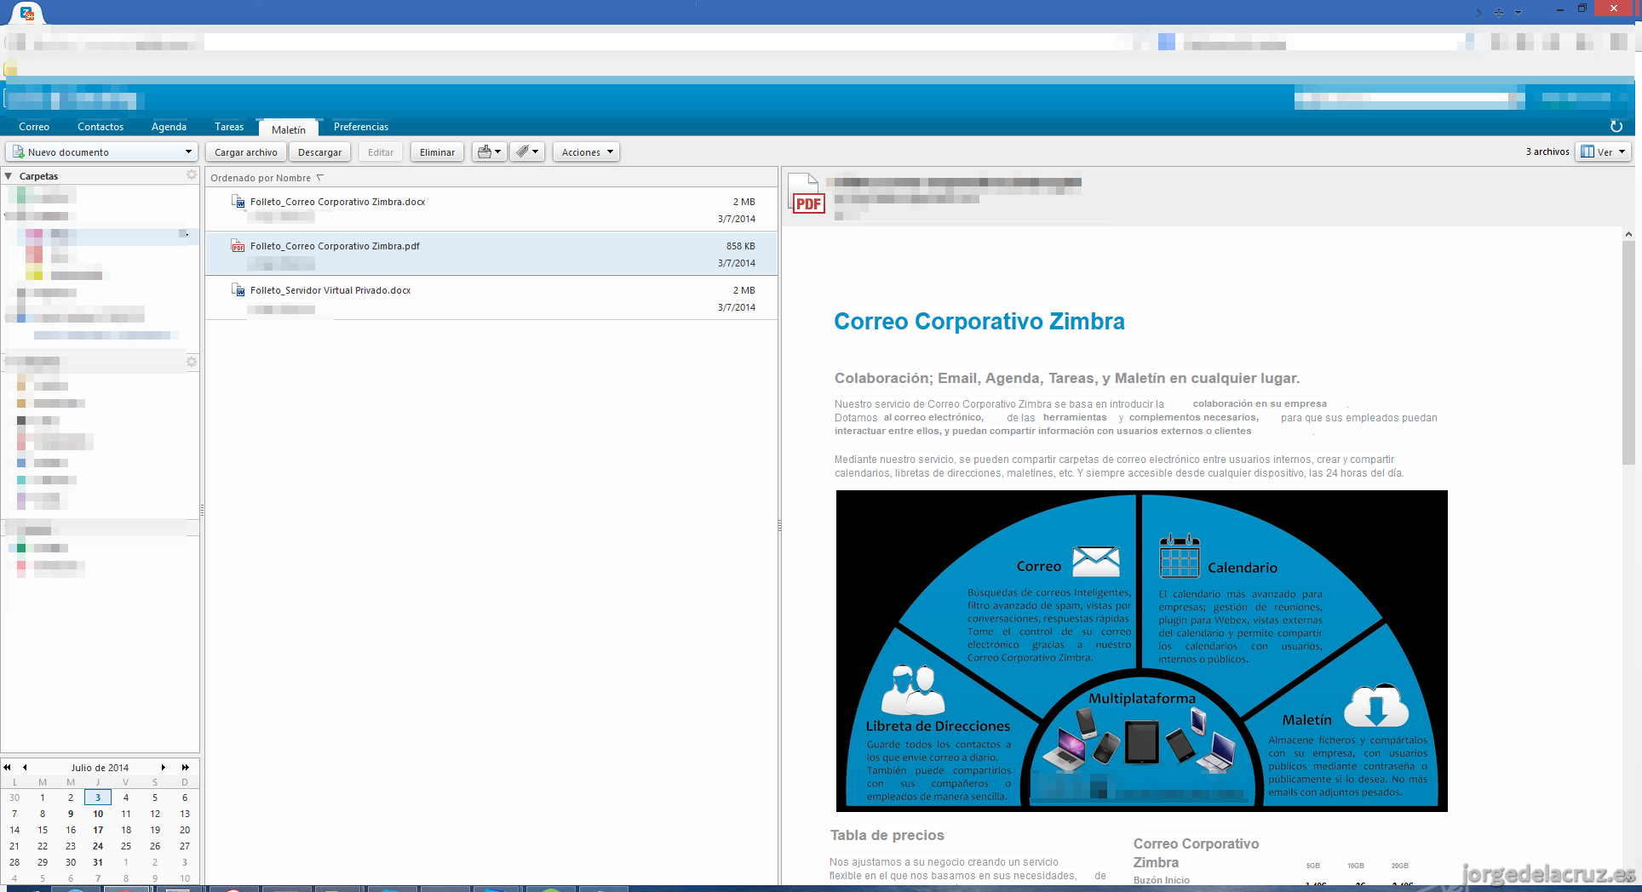Click the Maletín cloud download icon in brochure
Viewport: 1642px width, 892px height.
point(1376,706)
